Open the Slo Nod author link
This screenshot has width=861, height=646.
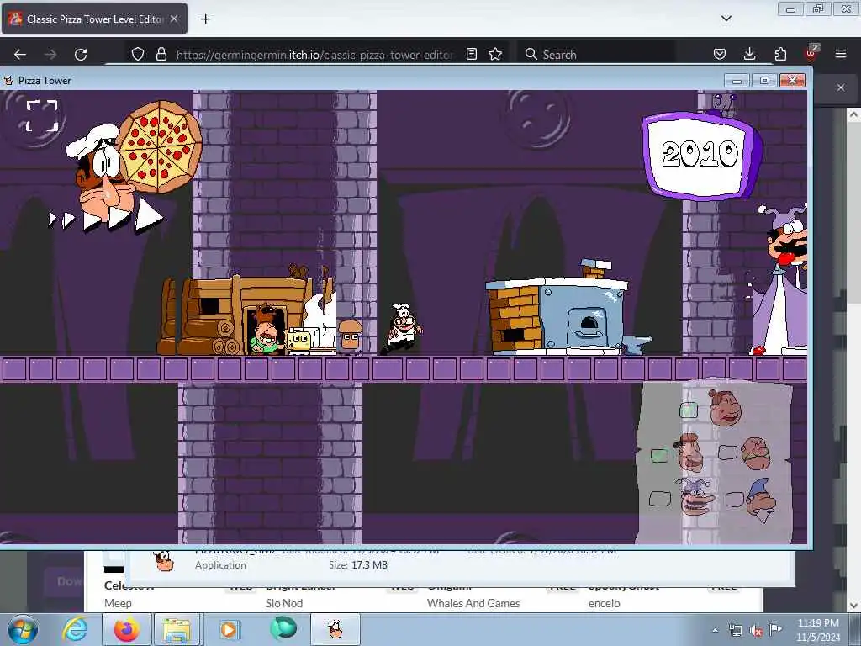coord(284,603)
